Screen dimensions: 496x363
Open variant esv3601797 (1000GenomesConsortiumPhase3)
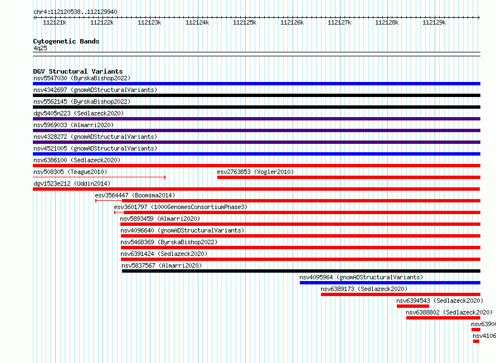tap(181, 207)
